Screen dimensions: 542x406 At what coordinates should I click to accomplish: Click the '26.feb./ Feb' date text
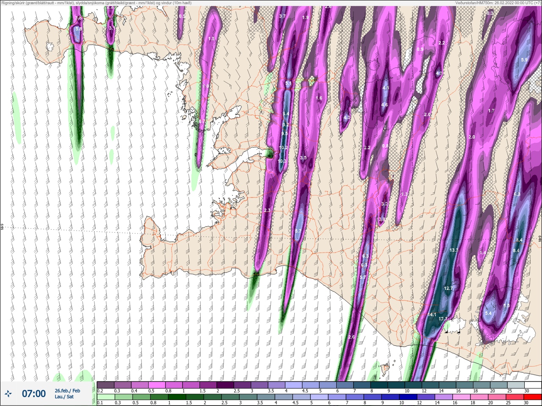tap(67, 391)
